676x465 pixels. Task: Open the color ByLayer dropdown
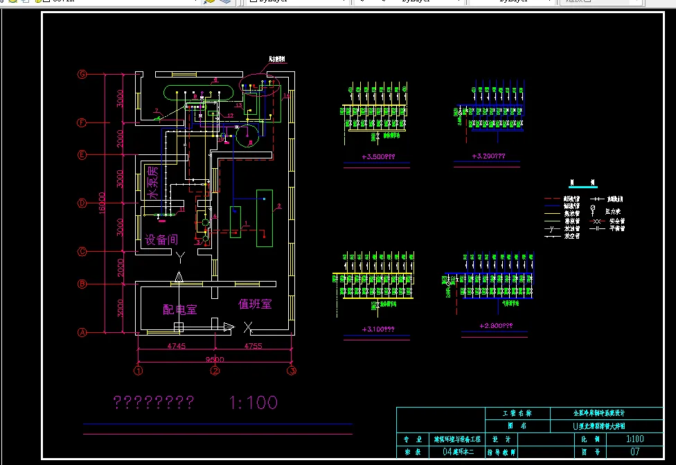coord(297,1)
